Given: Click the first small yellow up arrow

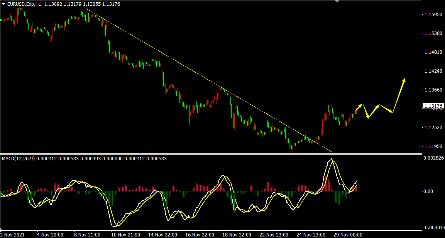Looking at the screenshot, I should pyautogui.click(x=359, y=108).
